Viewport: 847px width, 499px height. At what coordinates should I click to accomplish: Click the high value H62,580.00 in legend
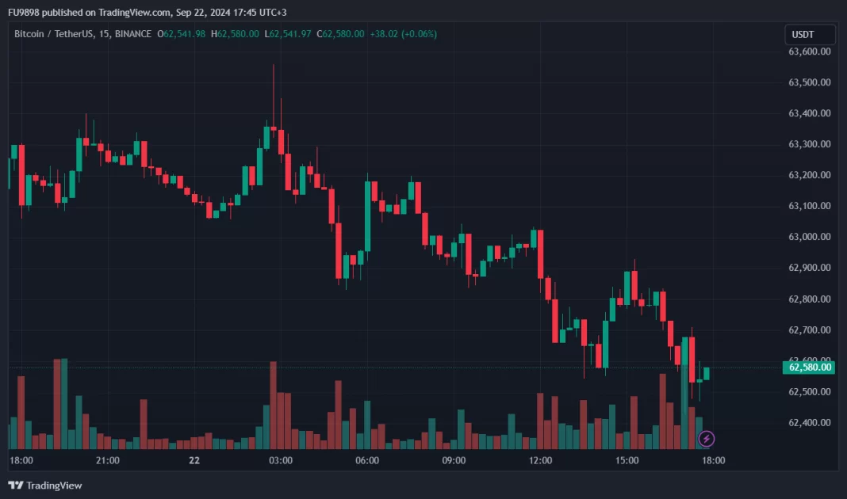coord(236,34)
